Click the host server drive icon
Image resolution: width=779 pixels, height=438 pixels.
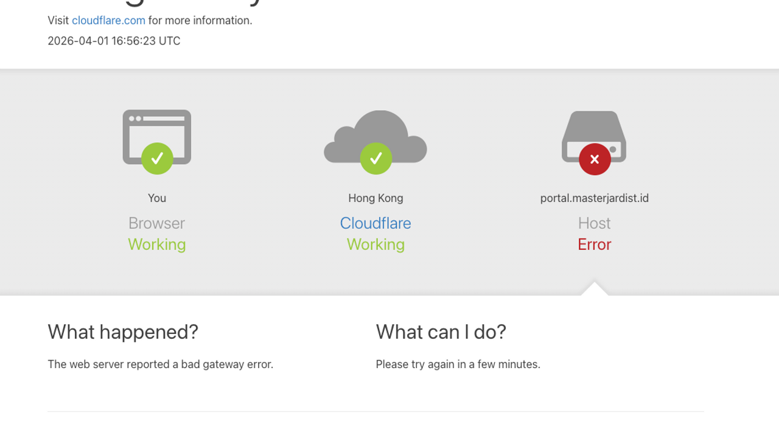[594, 137]
